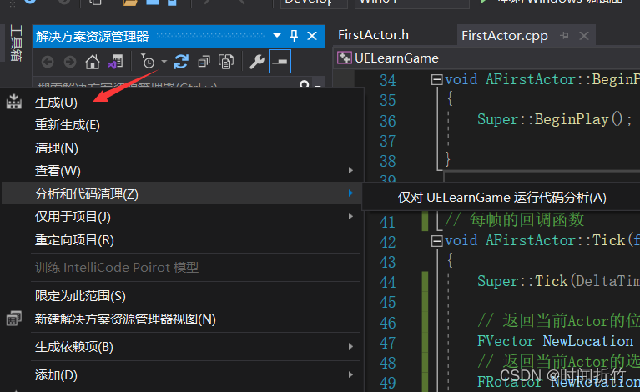Select Rebuild 重新生成(E) menu entry
The image size is (640, 392).
pos(182,125)
